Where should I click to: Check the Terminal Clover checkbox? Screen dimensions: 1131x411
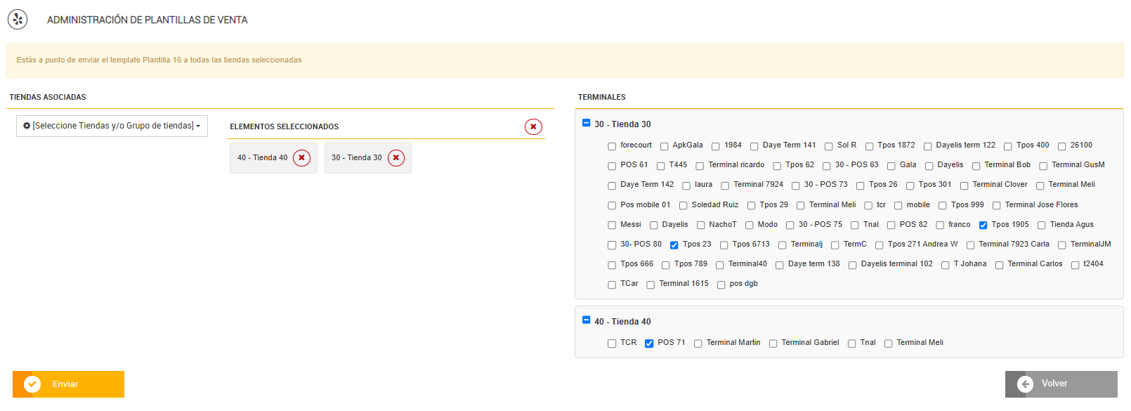[x=965, y=185]
